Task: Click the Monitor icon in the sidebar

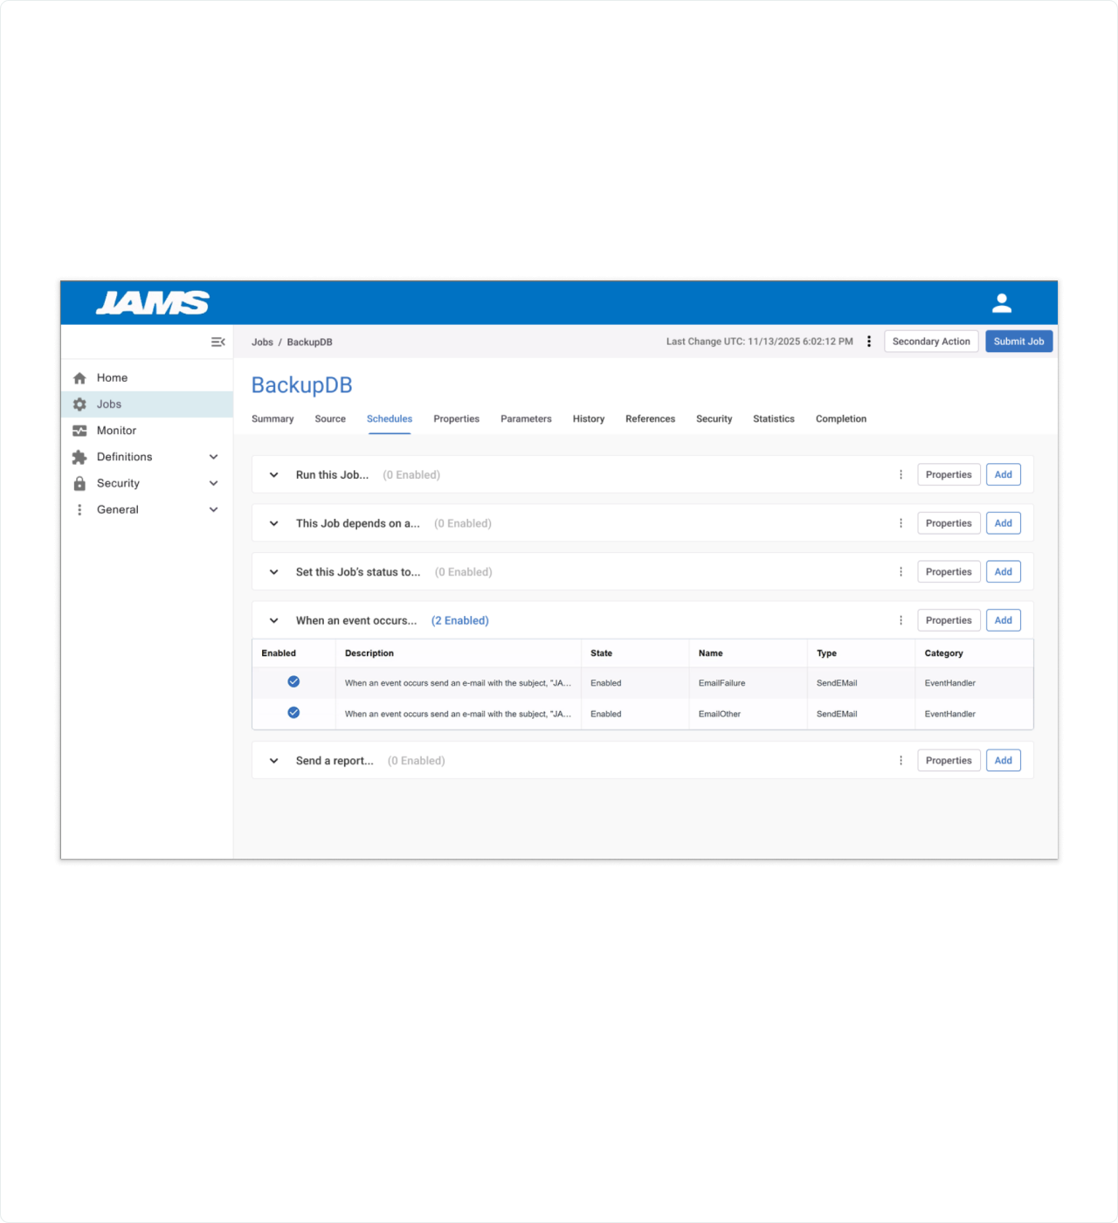Action: coord(79,431)
